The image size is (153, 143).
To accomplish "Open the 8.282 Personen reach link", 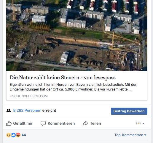I will 27,111.
